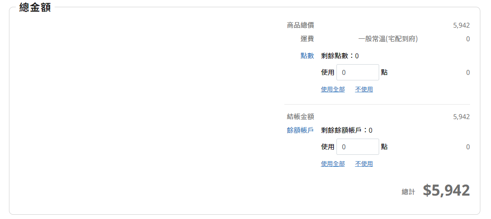Click the 點數 link label
Screen dimensions: 491x219
[x=307, y=56]
